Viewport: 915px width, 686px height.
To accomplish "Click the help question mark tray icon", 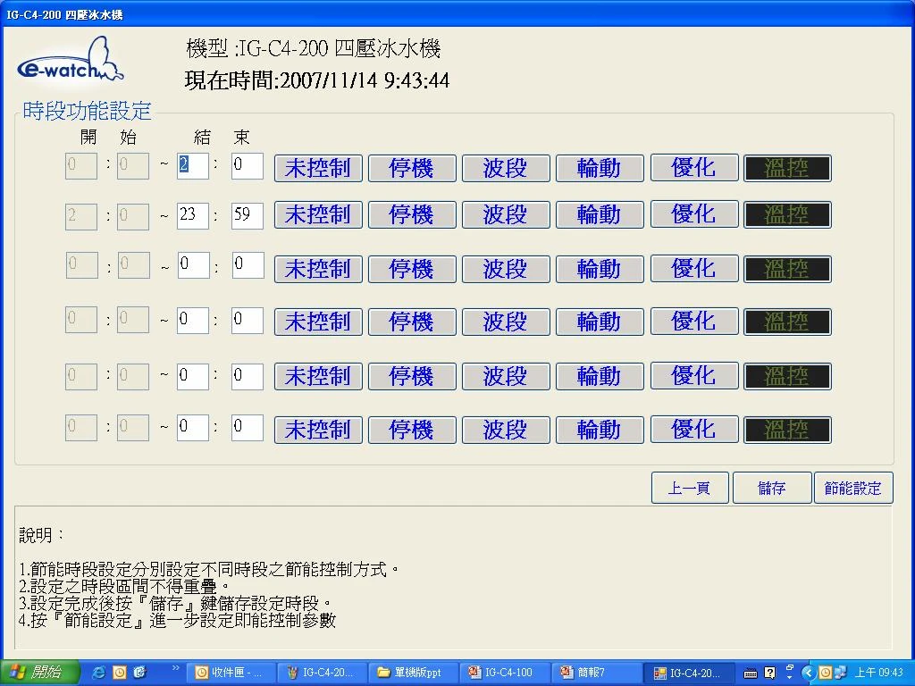I will pyautogui.click(x=770, y=673).
